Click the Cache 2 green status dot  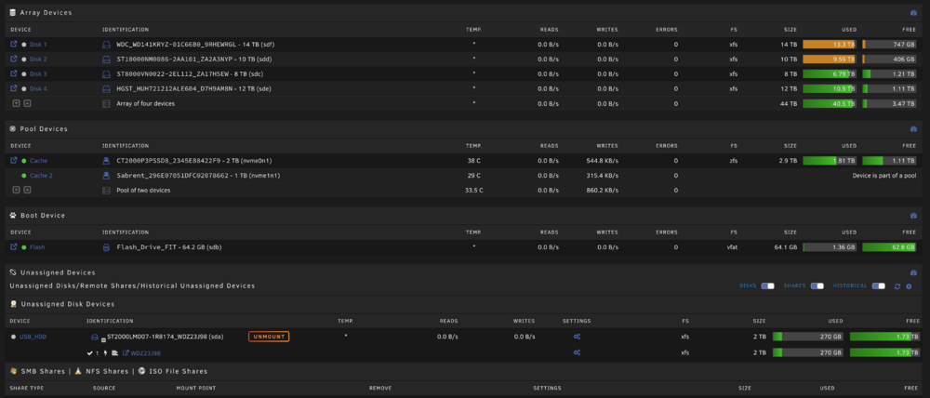tap(24, 176)
